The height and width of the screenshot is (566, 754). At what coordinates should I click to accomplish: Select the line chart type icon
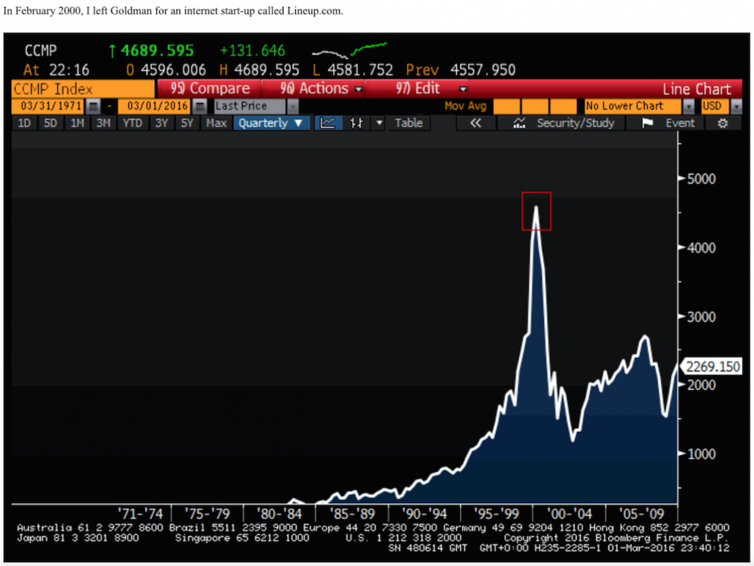328,123
